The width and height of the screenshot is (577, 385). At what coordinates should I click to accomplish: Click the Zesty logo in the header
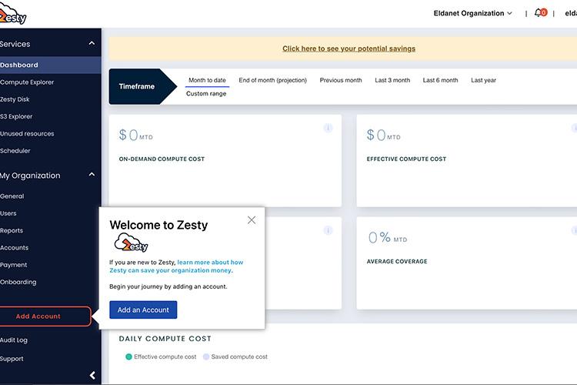coord(13,13)
